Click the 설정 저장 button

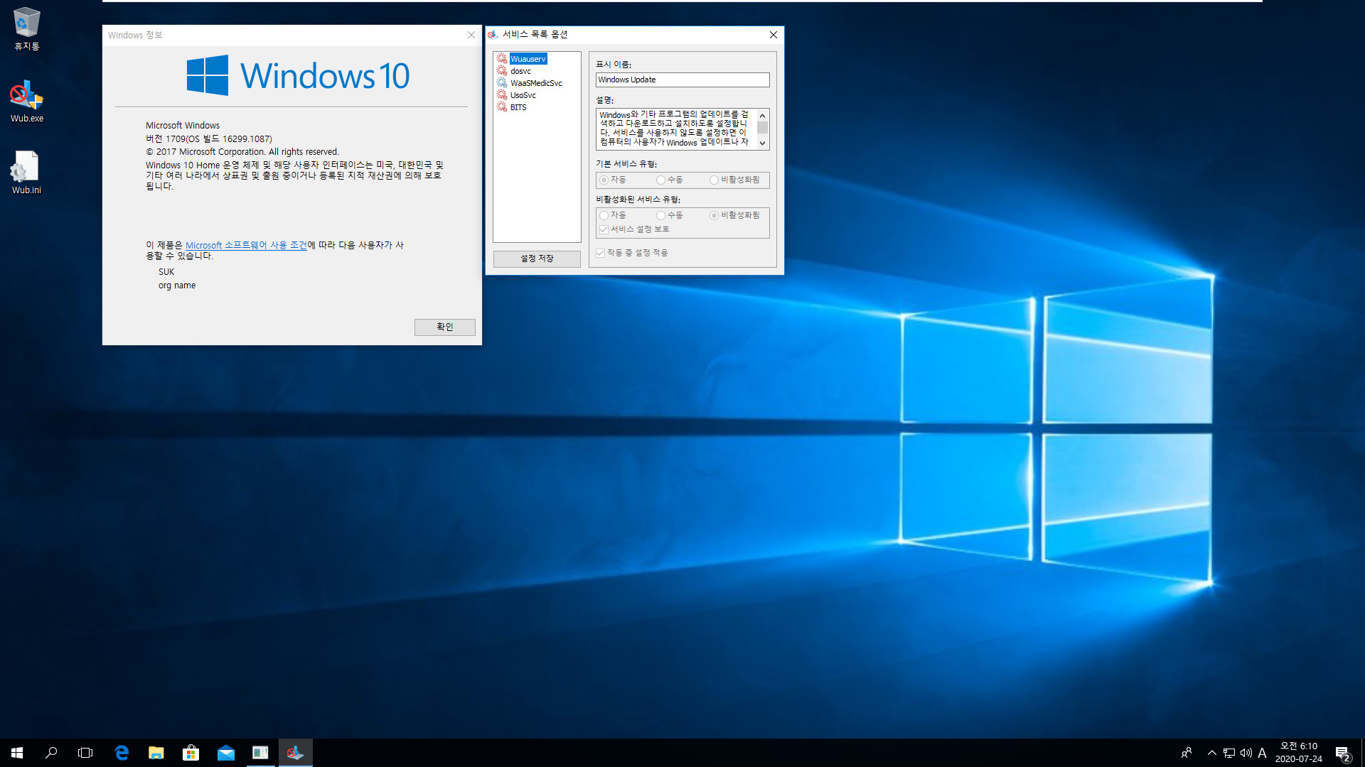(x=537, y=259)
